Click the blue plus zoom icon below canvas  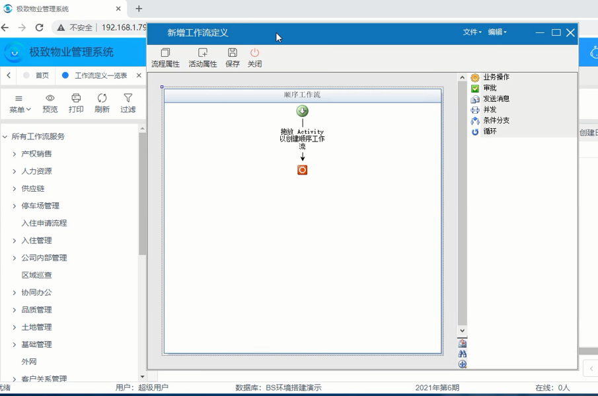click(x=463, y=364)
